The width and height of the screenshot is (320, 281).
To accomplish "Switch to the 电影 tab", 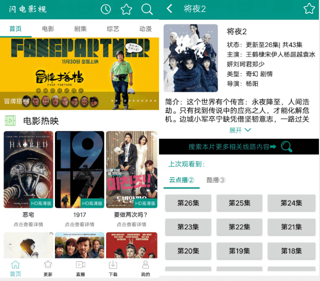I will 48,29.
